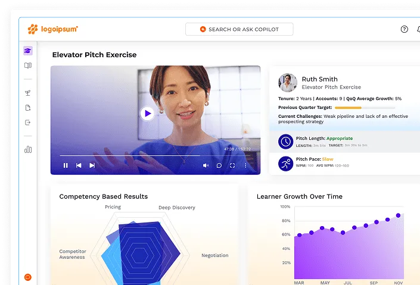Image resolution: width=420 pixels, height=285 pixels.
Task: Click the export arrow icon in sidebar
Action: point(28,123)
